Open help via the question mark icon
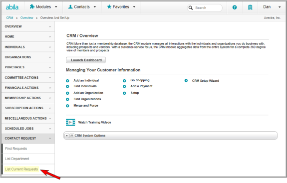 [x=235, y=7]
